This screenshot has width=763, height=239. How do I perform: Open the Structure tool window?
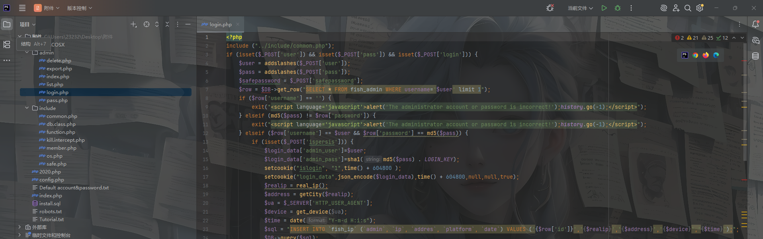click(x=7, y=44)
